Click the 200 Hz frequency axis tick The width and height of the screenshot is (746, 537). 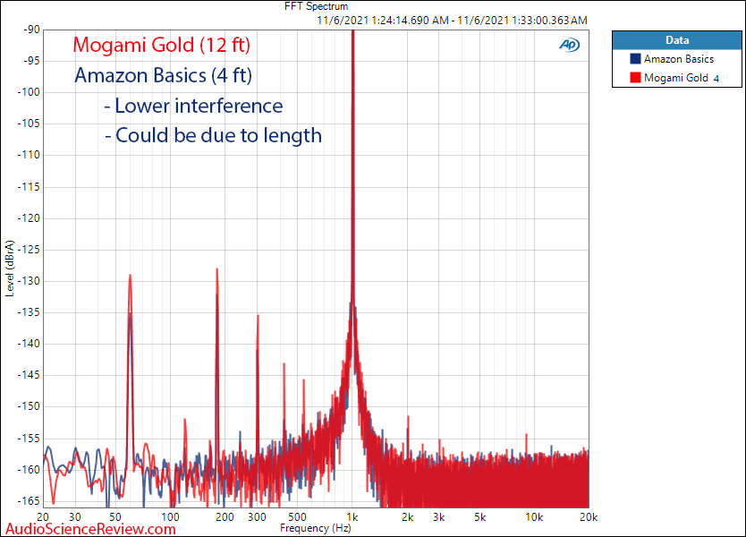225,517
